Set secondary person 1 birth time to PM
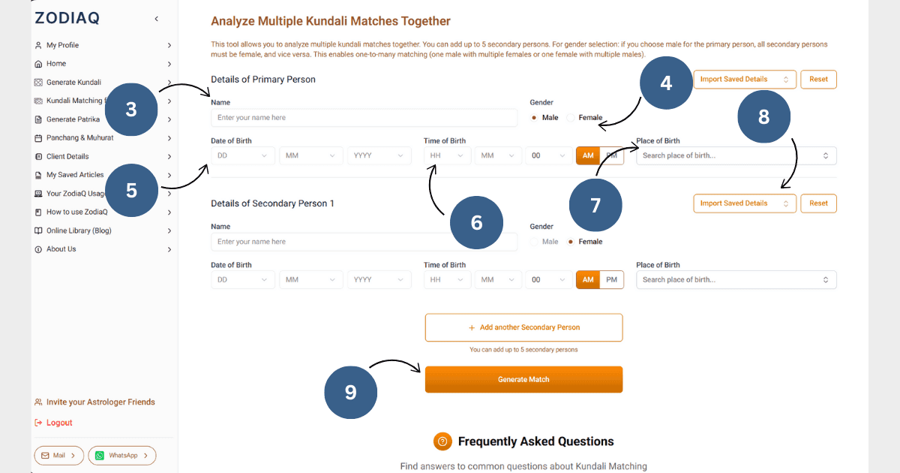This screenshot has height=473, width=900. (611, 280)
